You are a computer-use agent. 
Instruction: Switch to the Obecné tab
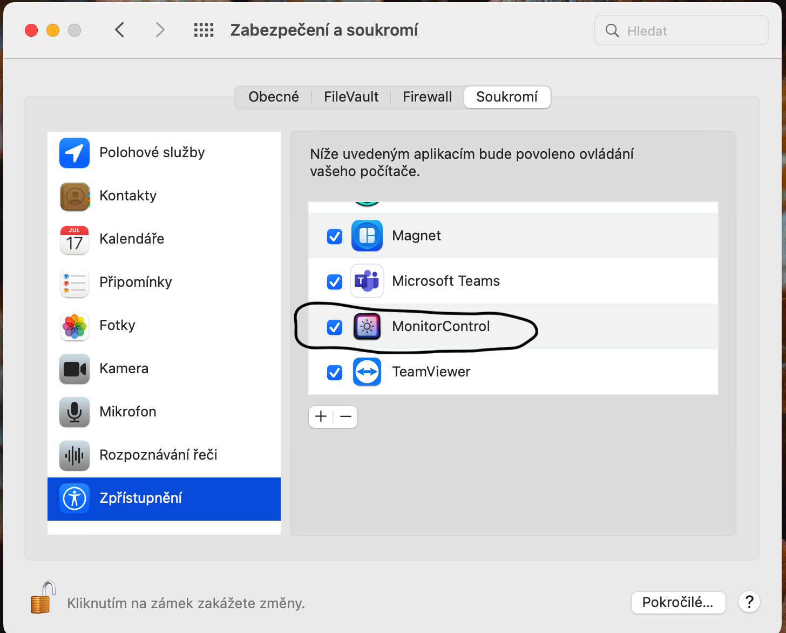pos(274,97)
